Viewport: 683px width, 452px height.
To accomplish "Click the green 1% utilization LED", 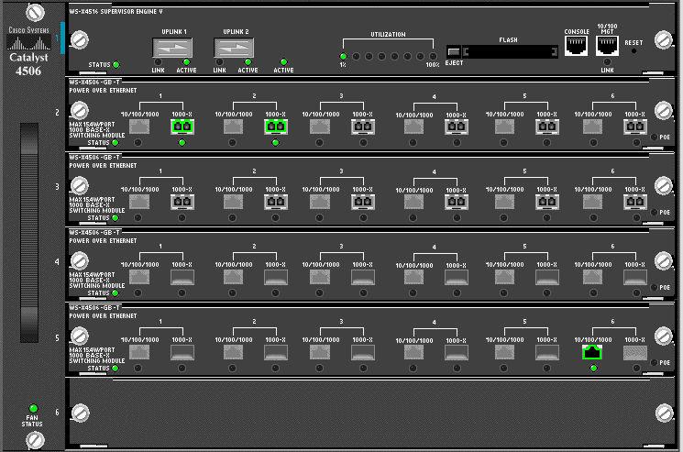I will [x=343, y=56].
